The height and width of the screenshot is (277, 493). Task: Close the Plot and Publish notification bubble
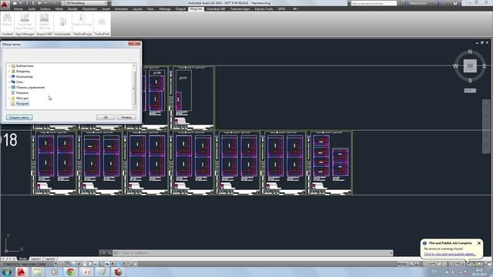pyautogui.click(x=479, y=243)
